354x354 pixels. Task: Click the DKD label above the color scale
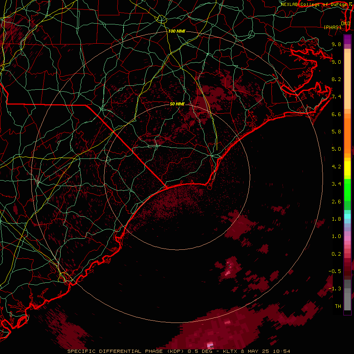click(345, 23)
